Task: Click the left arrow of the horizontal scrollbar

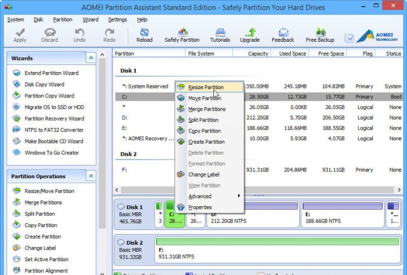Action: click(117, 190)
